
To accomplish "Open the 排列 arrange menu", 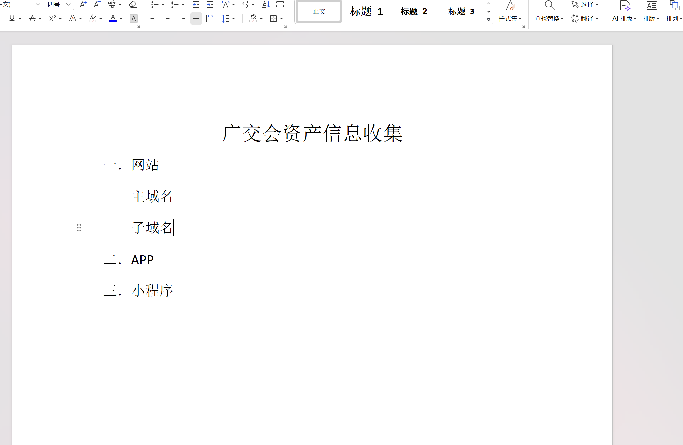I will 674,11.
